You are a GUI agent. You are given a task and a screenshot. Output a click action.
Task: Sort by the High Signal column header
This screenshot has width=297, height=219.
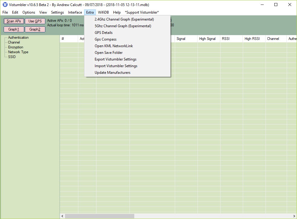click(x=209, y=39)
